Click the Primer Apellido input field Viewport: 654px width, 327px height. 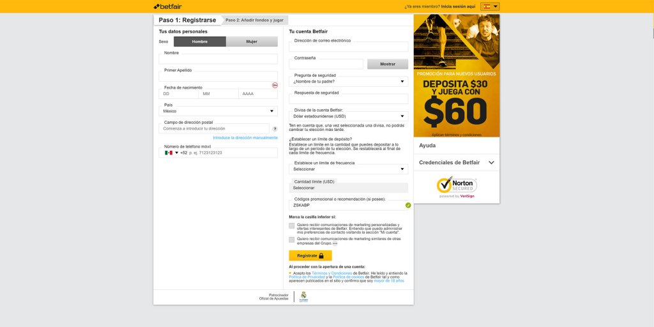(x=218, y=77)
